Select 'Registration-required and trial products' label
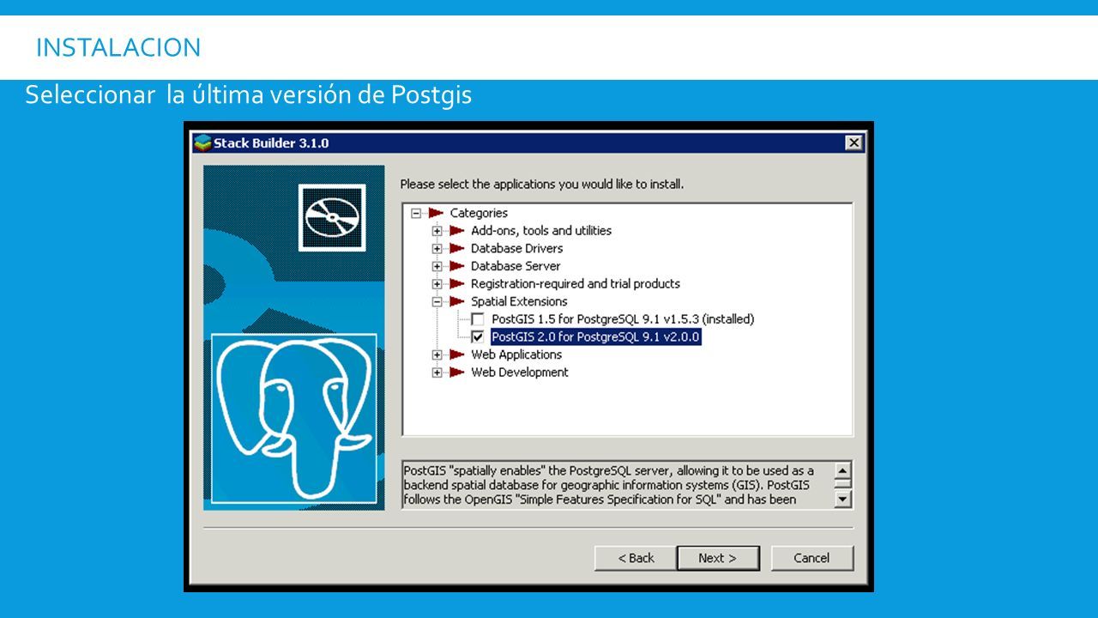The width and height of the screenshot is (1098, 618). point(576,284)
